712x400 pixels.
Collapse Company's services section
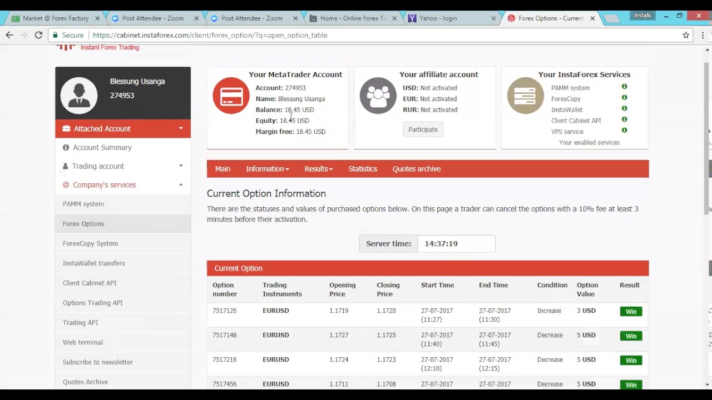click(123, 185)
